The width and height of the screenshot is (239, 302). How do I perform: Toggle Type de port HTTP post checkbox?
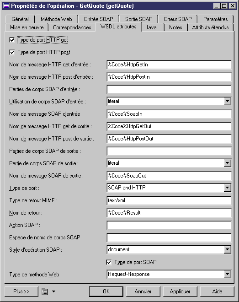[x=12, y=52]
